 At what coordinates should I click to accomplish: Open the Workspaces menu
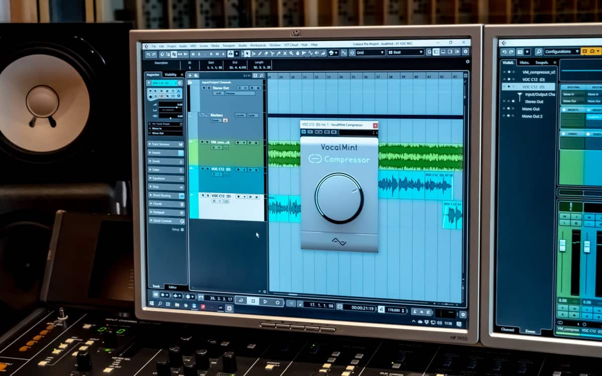258,45
